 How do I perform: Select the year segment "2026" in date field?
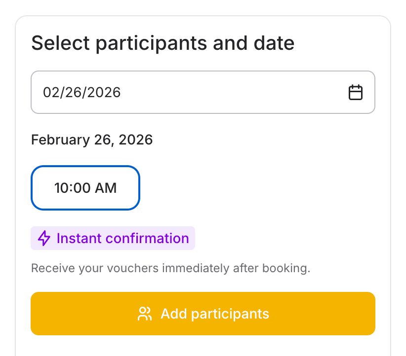click(x=103, y=93)
